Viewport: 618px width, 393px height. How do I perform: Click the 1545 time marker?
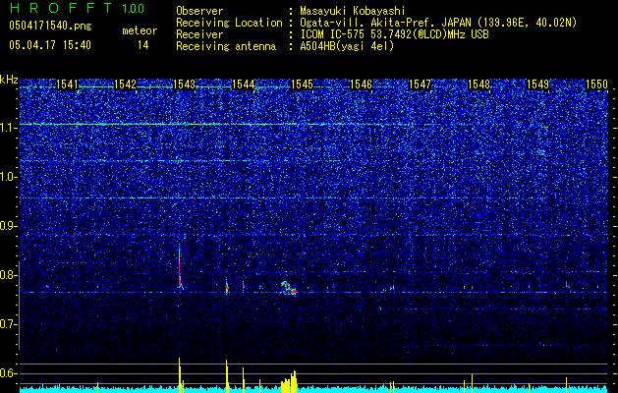coord(302,84)
